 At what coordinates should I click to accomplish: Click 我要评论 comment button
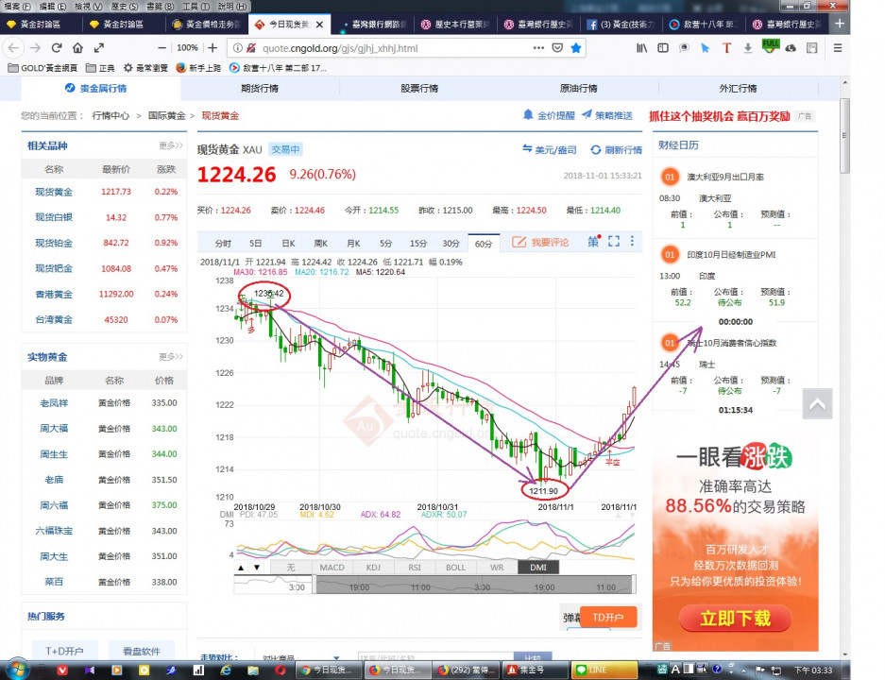540,242
